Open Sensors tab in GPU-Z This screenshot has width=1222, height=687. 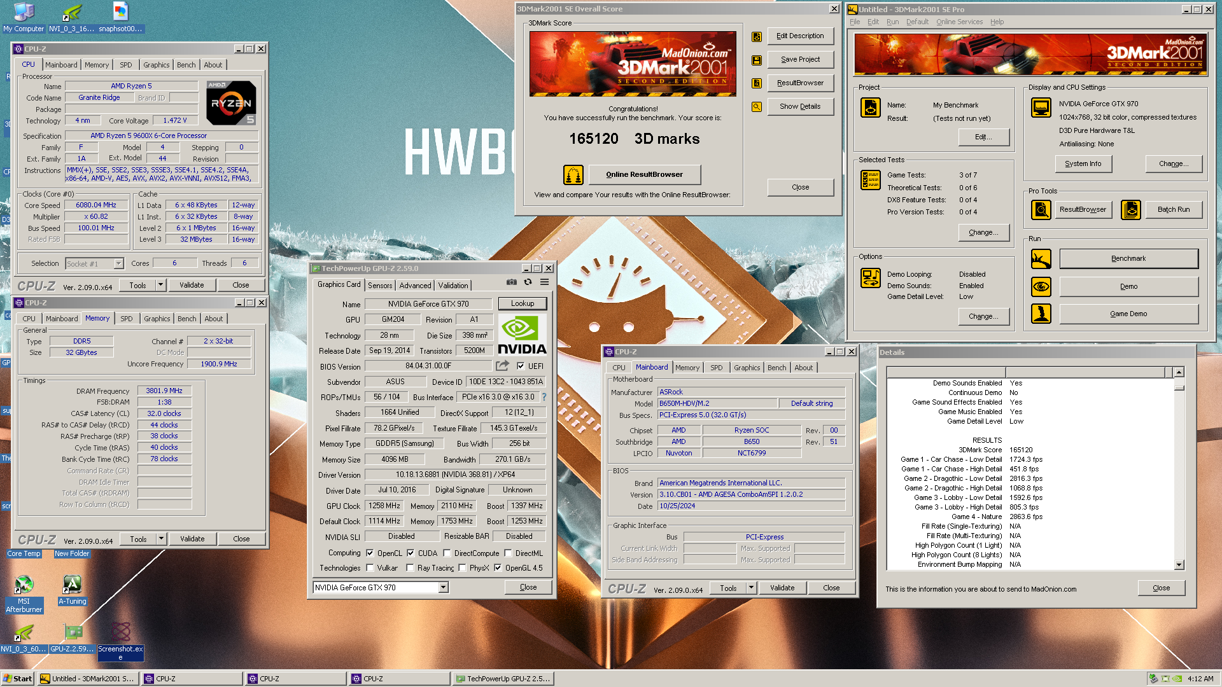point(380,286)
